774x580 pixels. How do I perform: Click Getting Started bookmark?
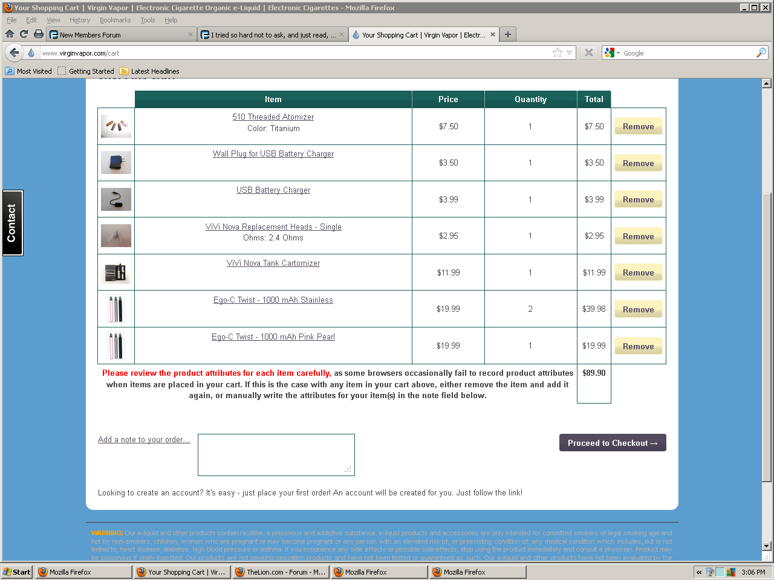point(85,71)
